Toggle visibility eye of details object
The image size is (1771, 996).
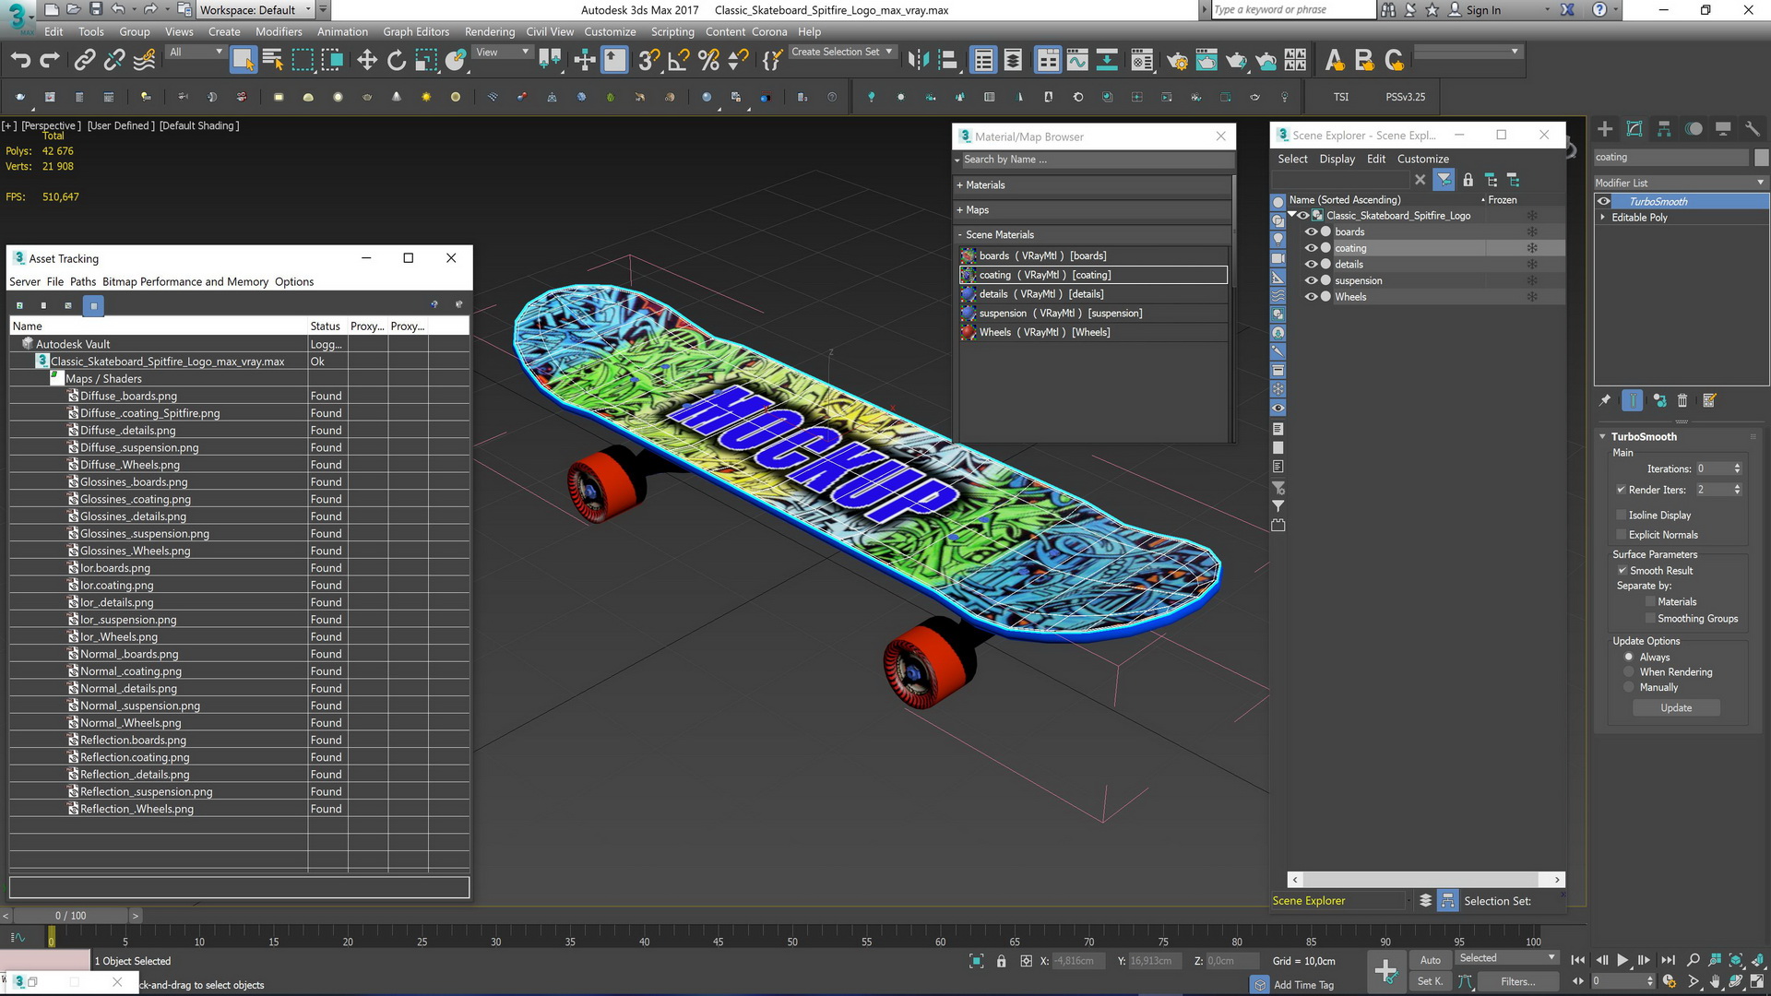click(x=1311, y=265)
